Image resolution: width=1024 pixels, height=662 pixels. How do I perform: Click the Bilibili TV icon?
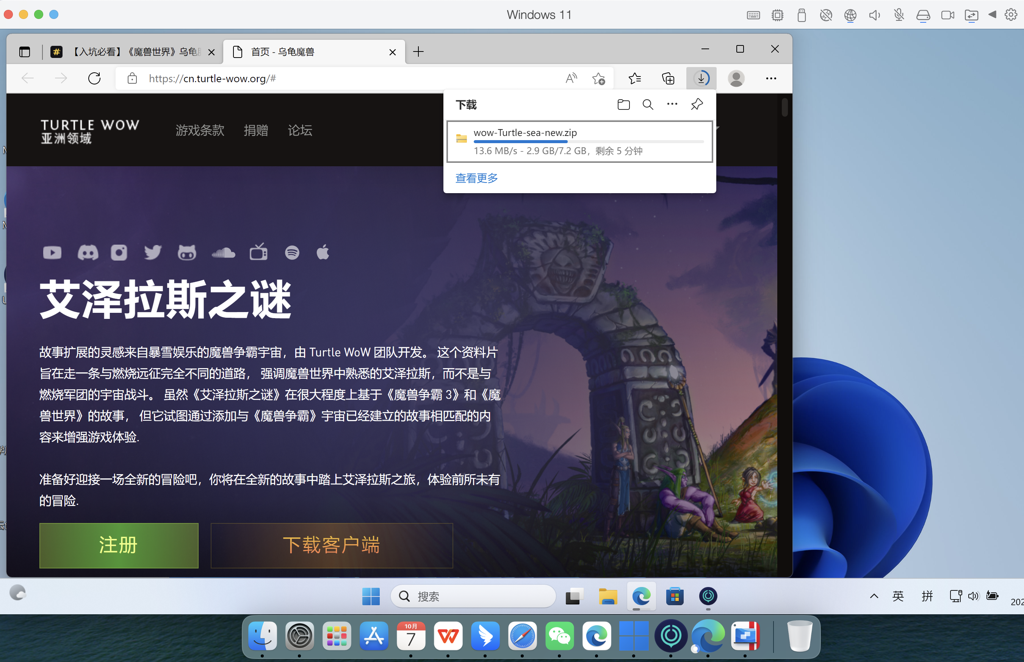coord(258,252)
